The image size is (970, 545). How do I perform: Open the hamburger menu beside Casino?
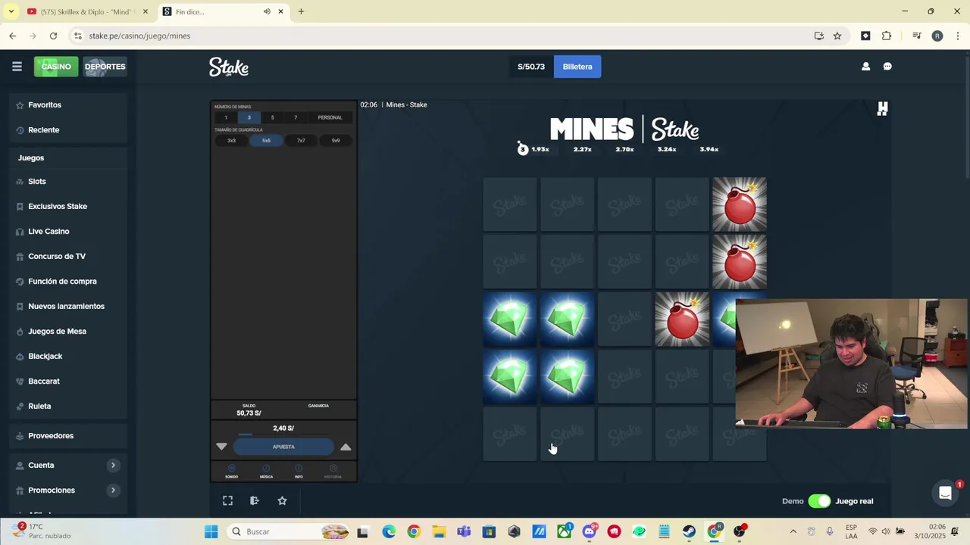tap(17, 67)
